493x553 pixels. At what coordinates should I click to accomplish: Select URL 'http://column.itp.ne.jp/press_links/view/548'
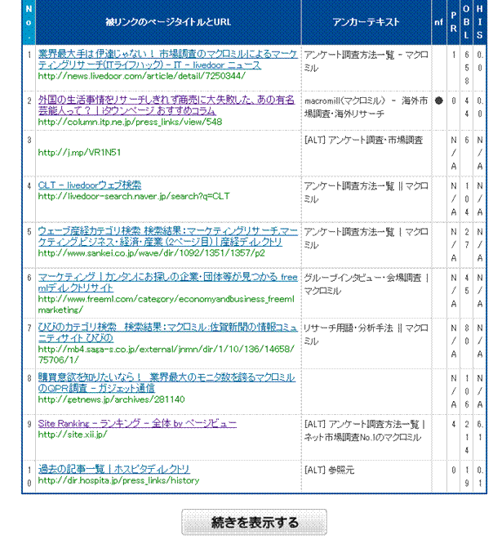tap(130, 122)
